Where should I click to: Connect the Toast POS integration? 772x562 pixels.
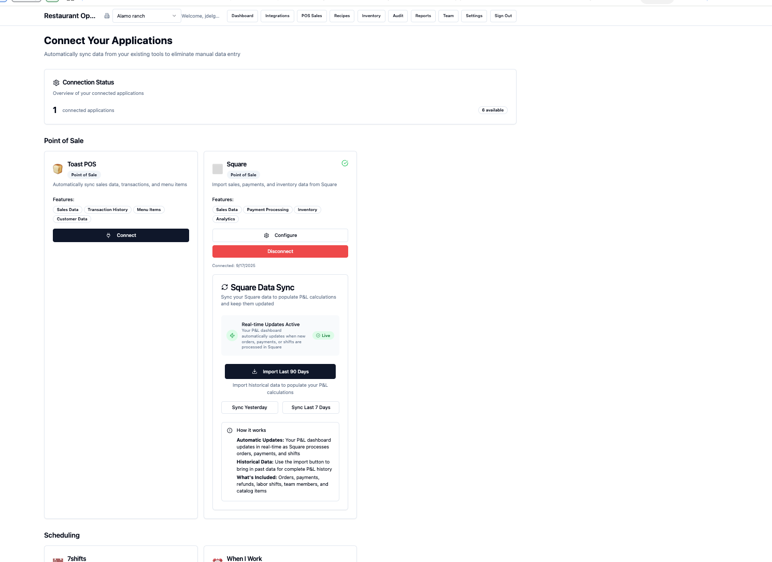click(121, 235)
